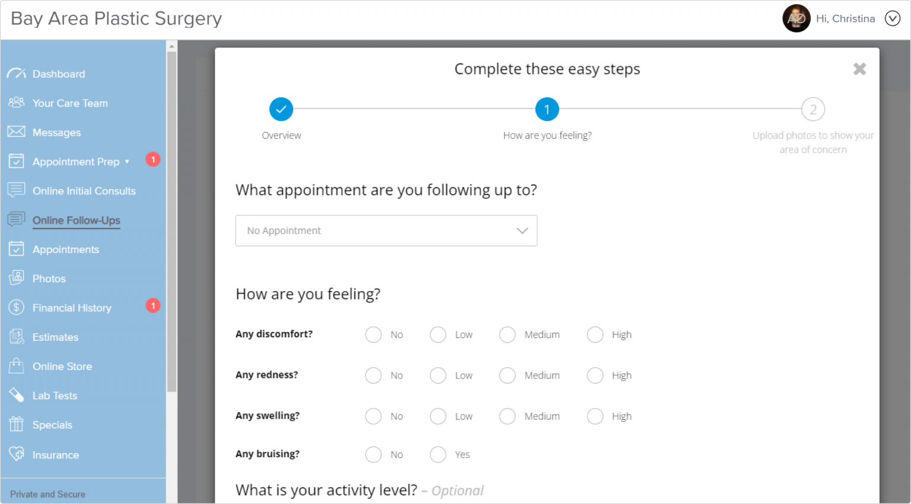This screenshot has height=504, width=911.
Task: Click the Dashboard gauge icon
Action: pyautogui.click(x=17, y=74)
